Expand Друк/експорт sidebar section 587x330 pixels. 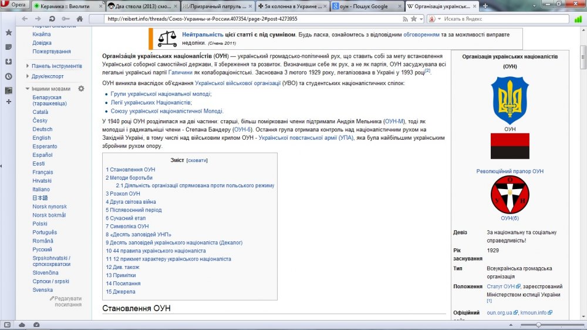tap(48, 76)
